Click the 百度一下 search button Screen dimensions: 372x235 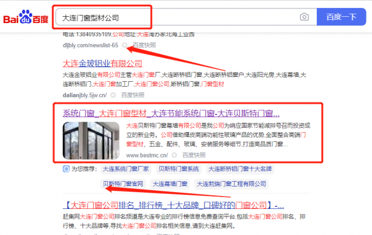(342, 17)
